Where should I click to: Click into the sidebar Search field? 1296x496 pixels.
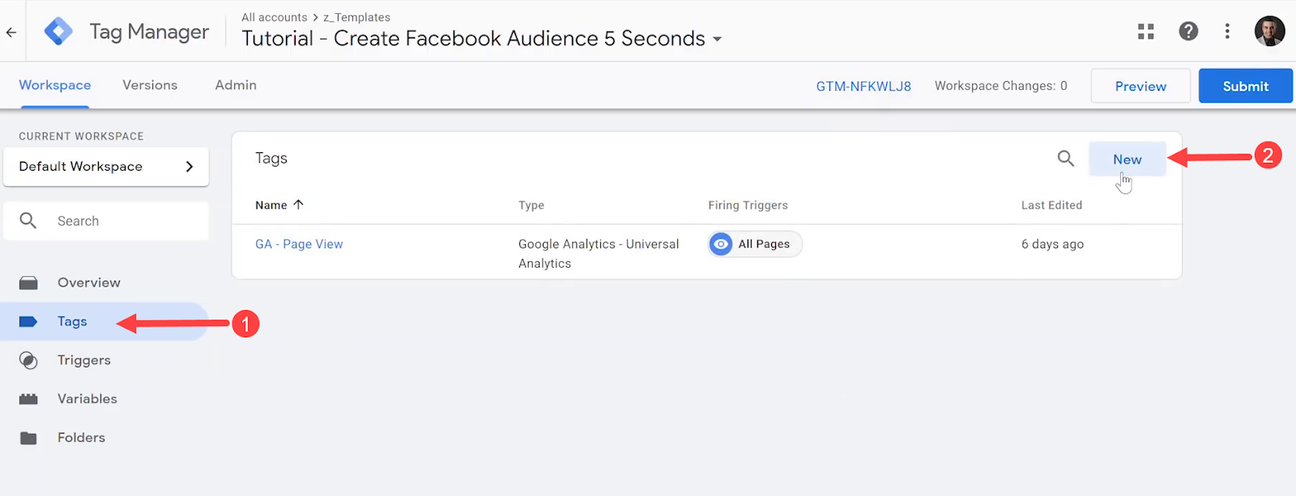106,221
